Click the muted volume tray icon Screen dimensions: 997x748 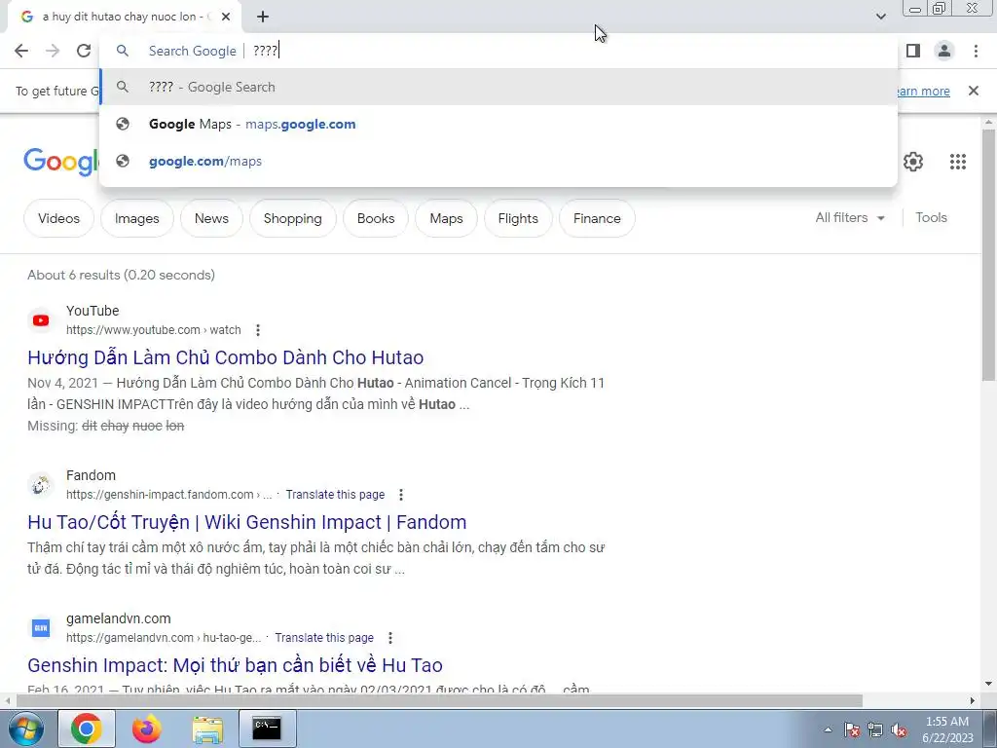pyautogui.click(x=899, y=730)
